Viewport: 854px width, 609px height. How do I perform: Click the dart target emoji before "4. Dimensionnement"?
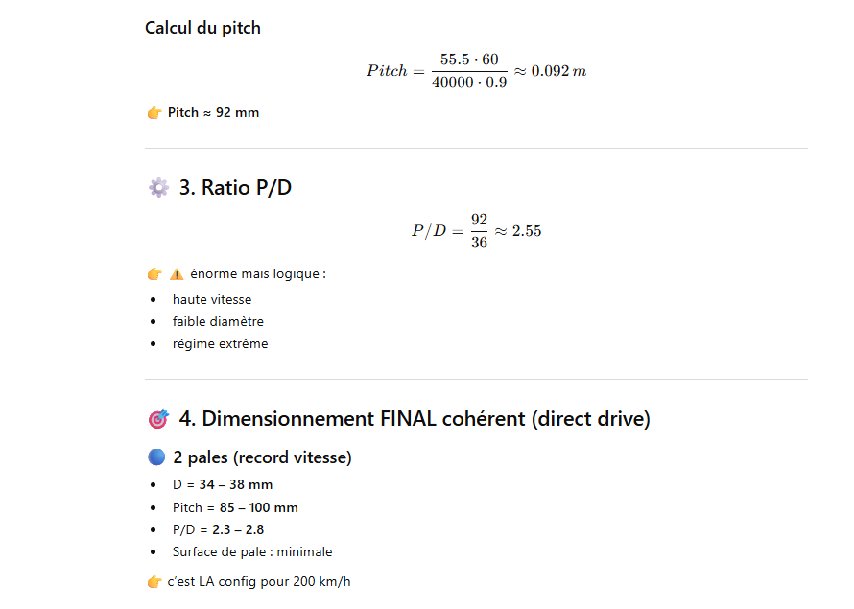(158, 419)
